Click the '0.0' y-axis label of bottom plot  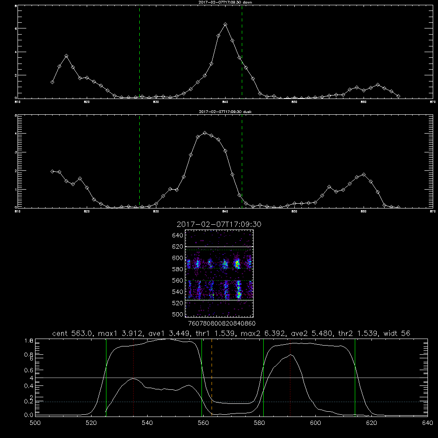tap(29, 415)
